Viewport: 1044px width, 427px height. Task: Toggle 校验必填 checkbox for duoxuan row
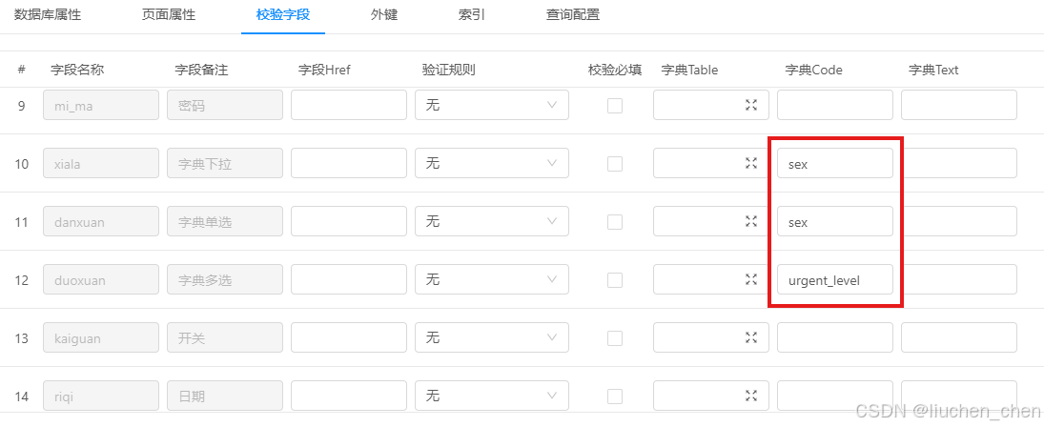tap(615, 279)
